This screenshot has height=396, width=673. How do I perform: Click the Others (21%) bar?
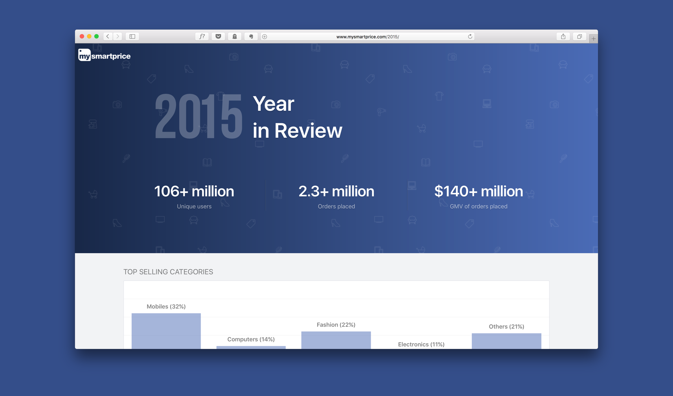tap(506, 341)
